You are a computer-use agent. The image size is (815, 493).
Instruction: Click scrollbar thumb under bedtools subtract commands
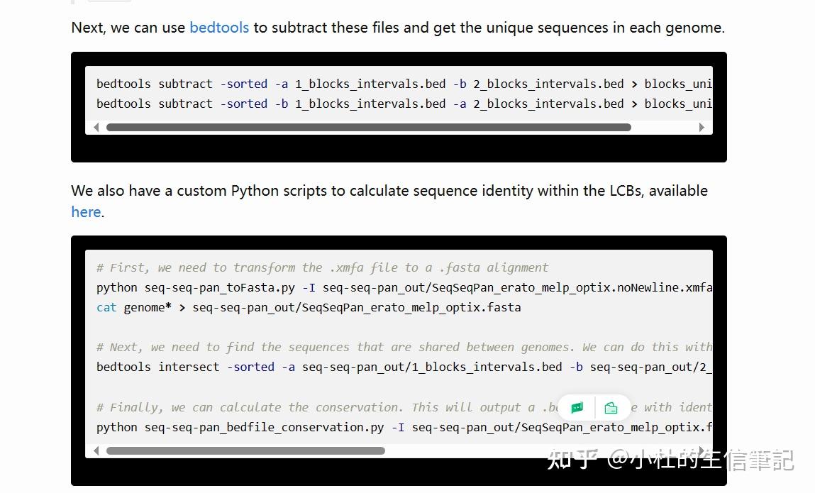coord(368,128)
